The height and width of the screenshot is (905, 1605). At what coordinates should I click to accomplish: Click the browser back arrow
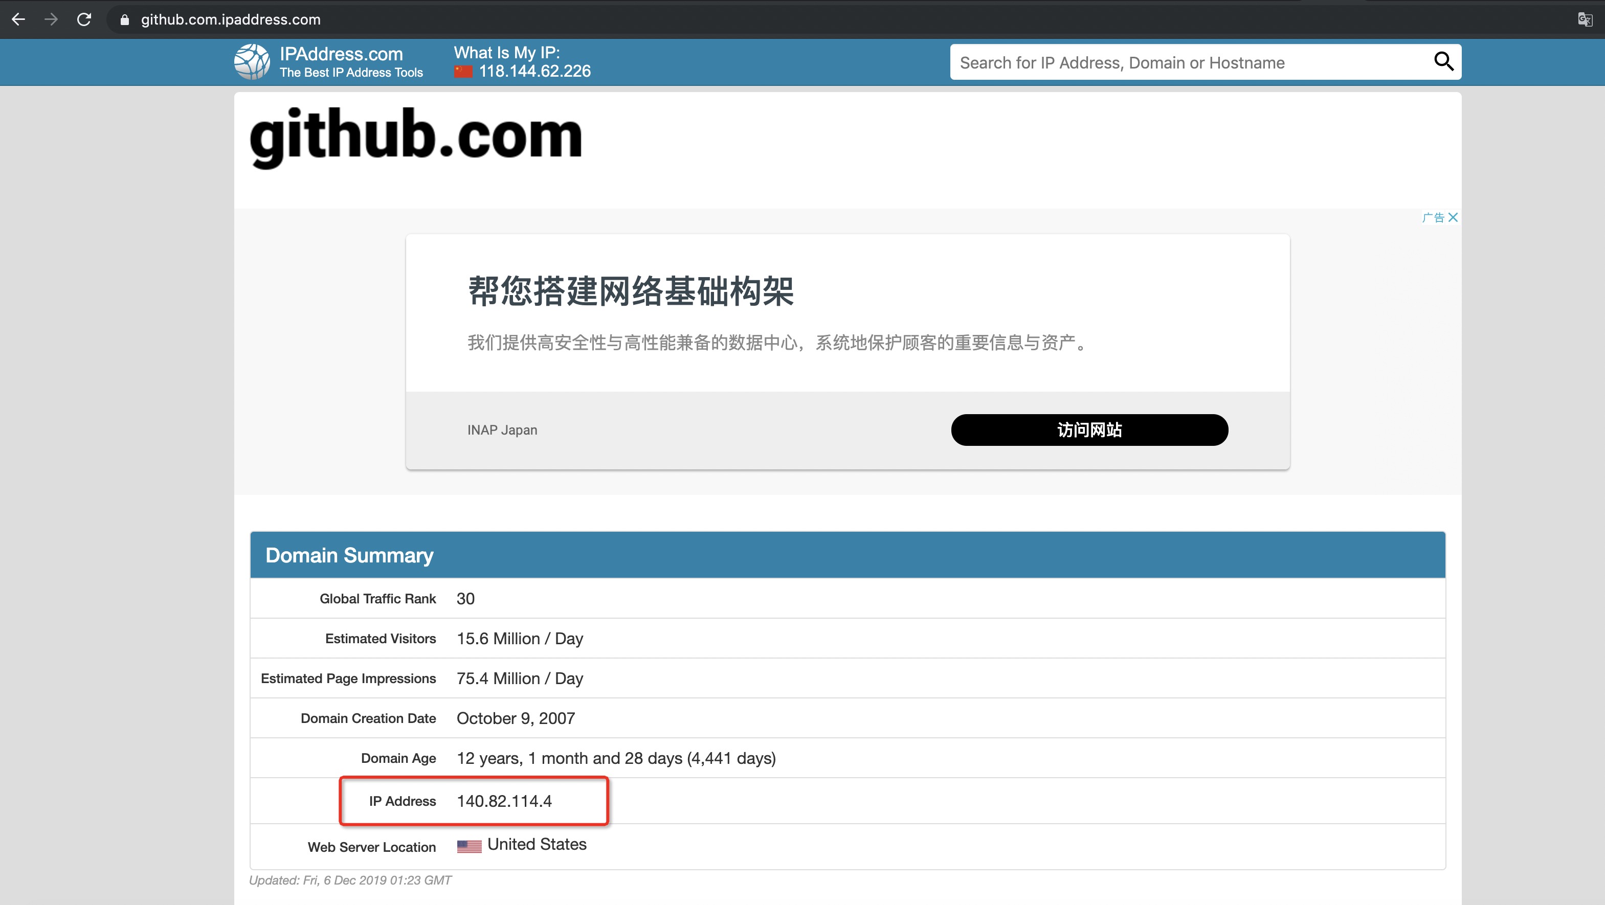coord(19,19)
